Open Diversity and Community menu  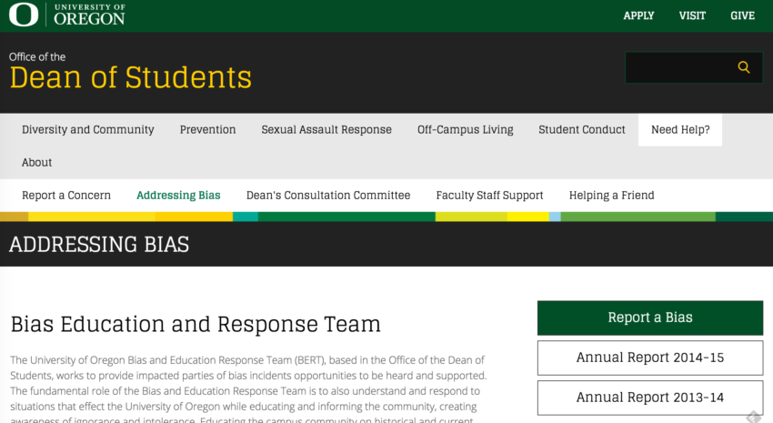(87, 130)
